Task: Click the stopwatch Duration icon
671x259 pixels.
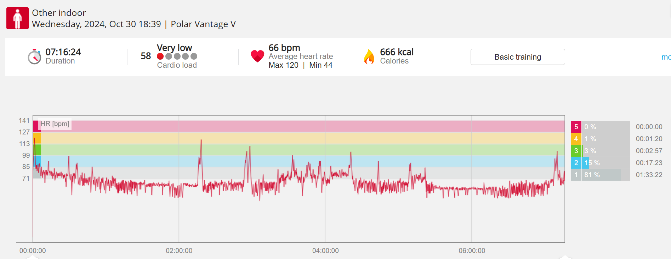Action: pyautogui.click(x=34, y=56)
